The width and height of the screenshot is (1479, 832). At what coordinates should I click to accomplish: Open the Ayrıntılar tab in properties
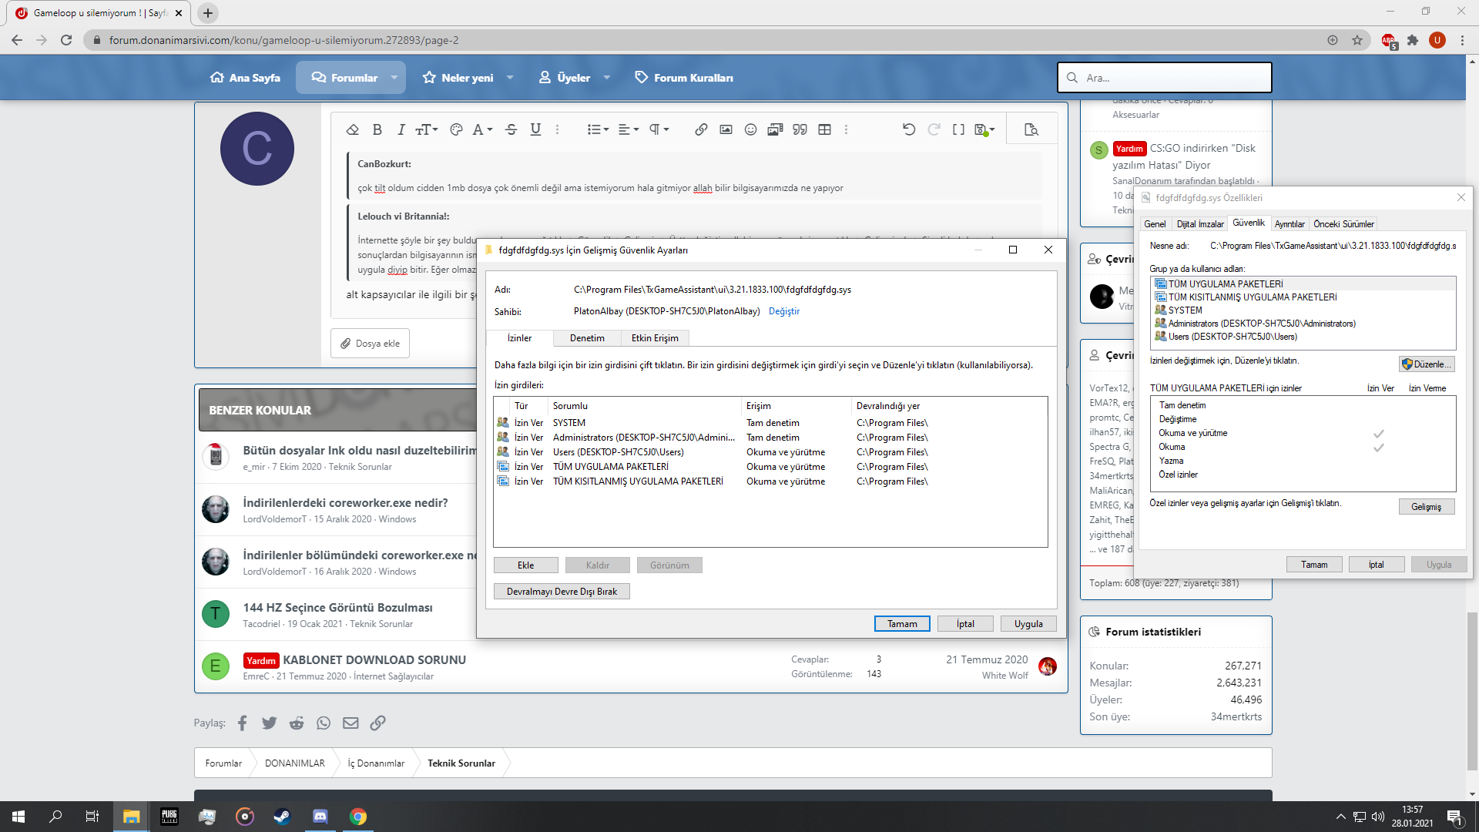1289,224
